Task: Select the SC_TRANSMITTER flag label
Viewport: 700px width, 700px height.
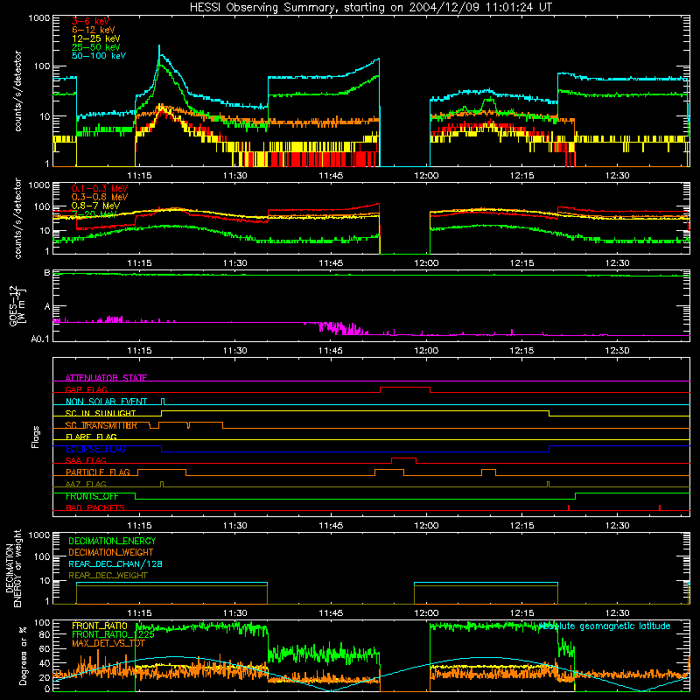Action: click(101, 425)
